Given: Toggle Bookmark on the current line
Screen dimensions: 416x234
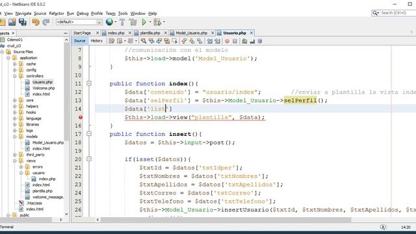Looking at the screenshot, I should [x=200, y=41].
